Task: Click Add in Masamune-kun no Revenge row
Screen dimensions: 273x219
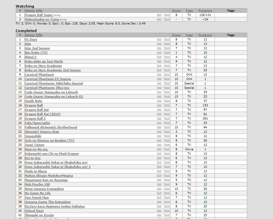Action: click(x=159, y=180)
